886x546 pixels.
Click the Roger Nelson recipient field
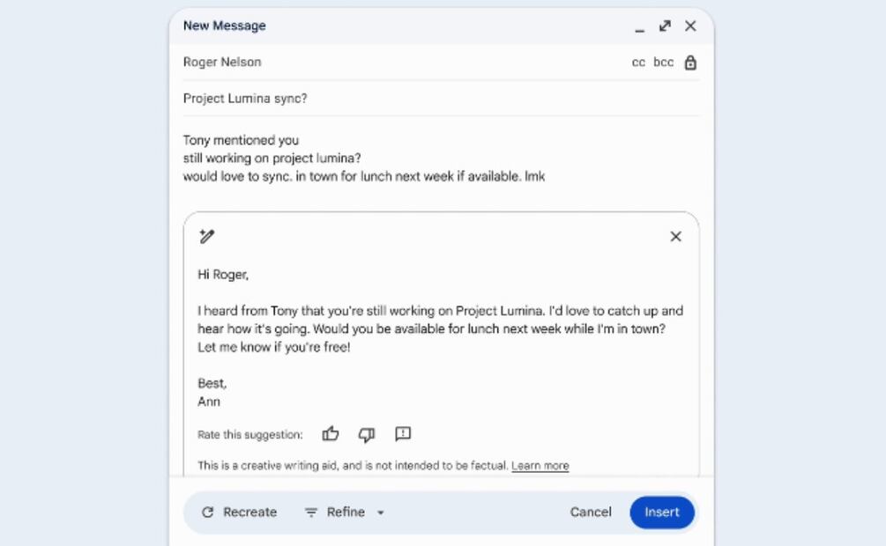[x=222, y=63]
